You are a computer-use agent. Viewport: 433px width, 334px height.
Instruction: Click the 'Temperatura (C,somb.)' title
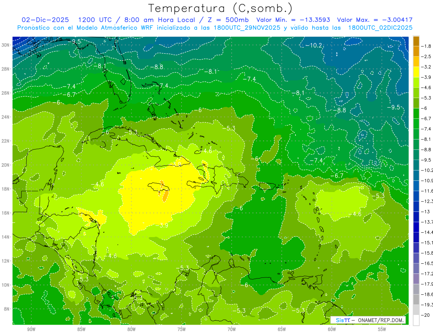pyautogui.click(x=220, y=8)
